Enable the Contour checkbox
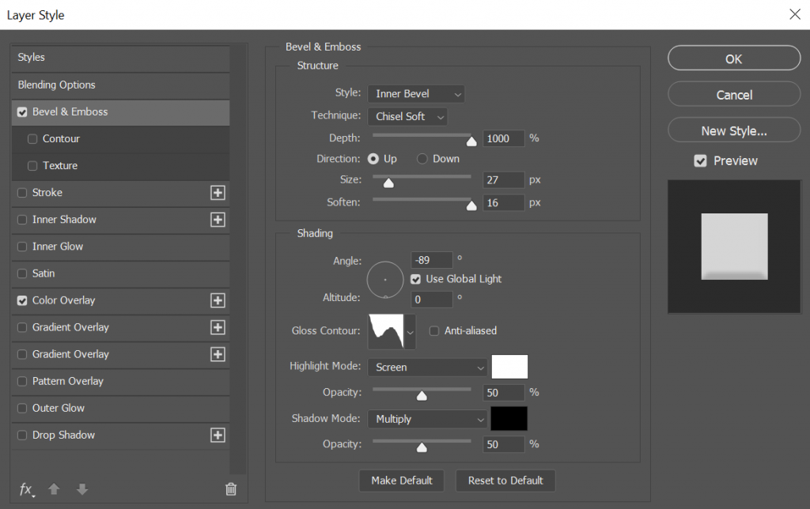 pyautogui.click(x=32, y=139)
